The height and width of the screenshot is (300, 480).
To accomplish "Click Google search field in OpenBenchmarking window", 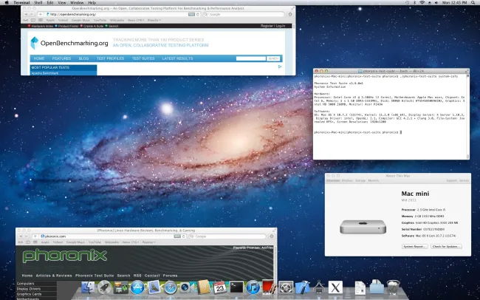I will point(244,14).
